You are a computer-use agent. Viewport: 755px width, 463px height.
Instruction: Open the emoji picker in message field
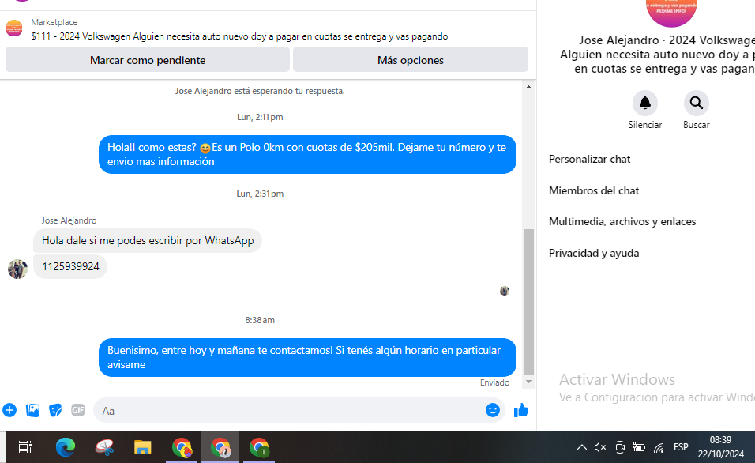pyautogui.click(x=492, y=410)
